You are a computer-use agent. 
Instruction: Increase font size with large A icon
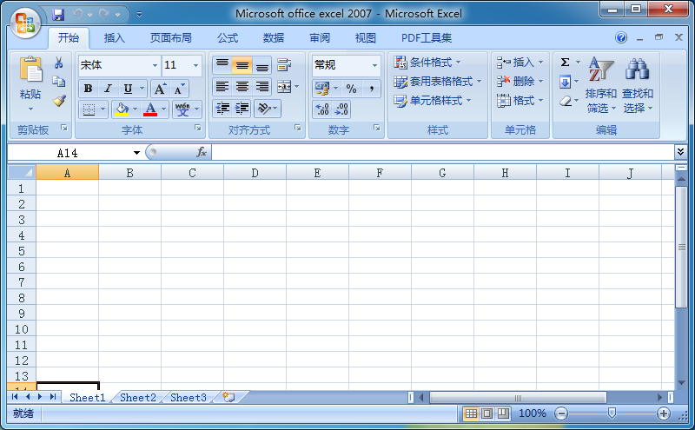(x=160, y=89)
